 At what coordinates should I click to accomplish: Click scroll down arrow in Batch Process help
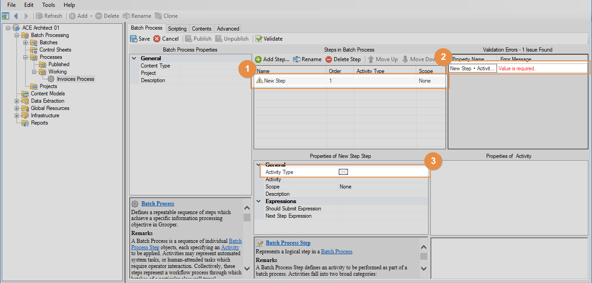(247, 268)
